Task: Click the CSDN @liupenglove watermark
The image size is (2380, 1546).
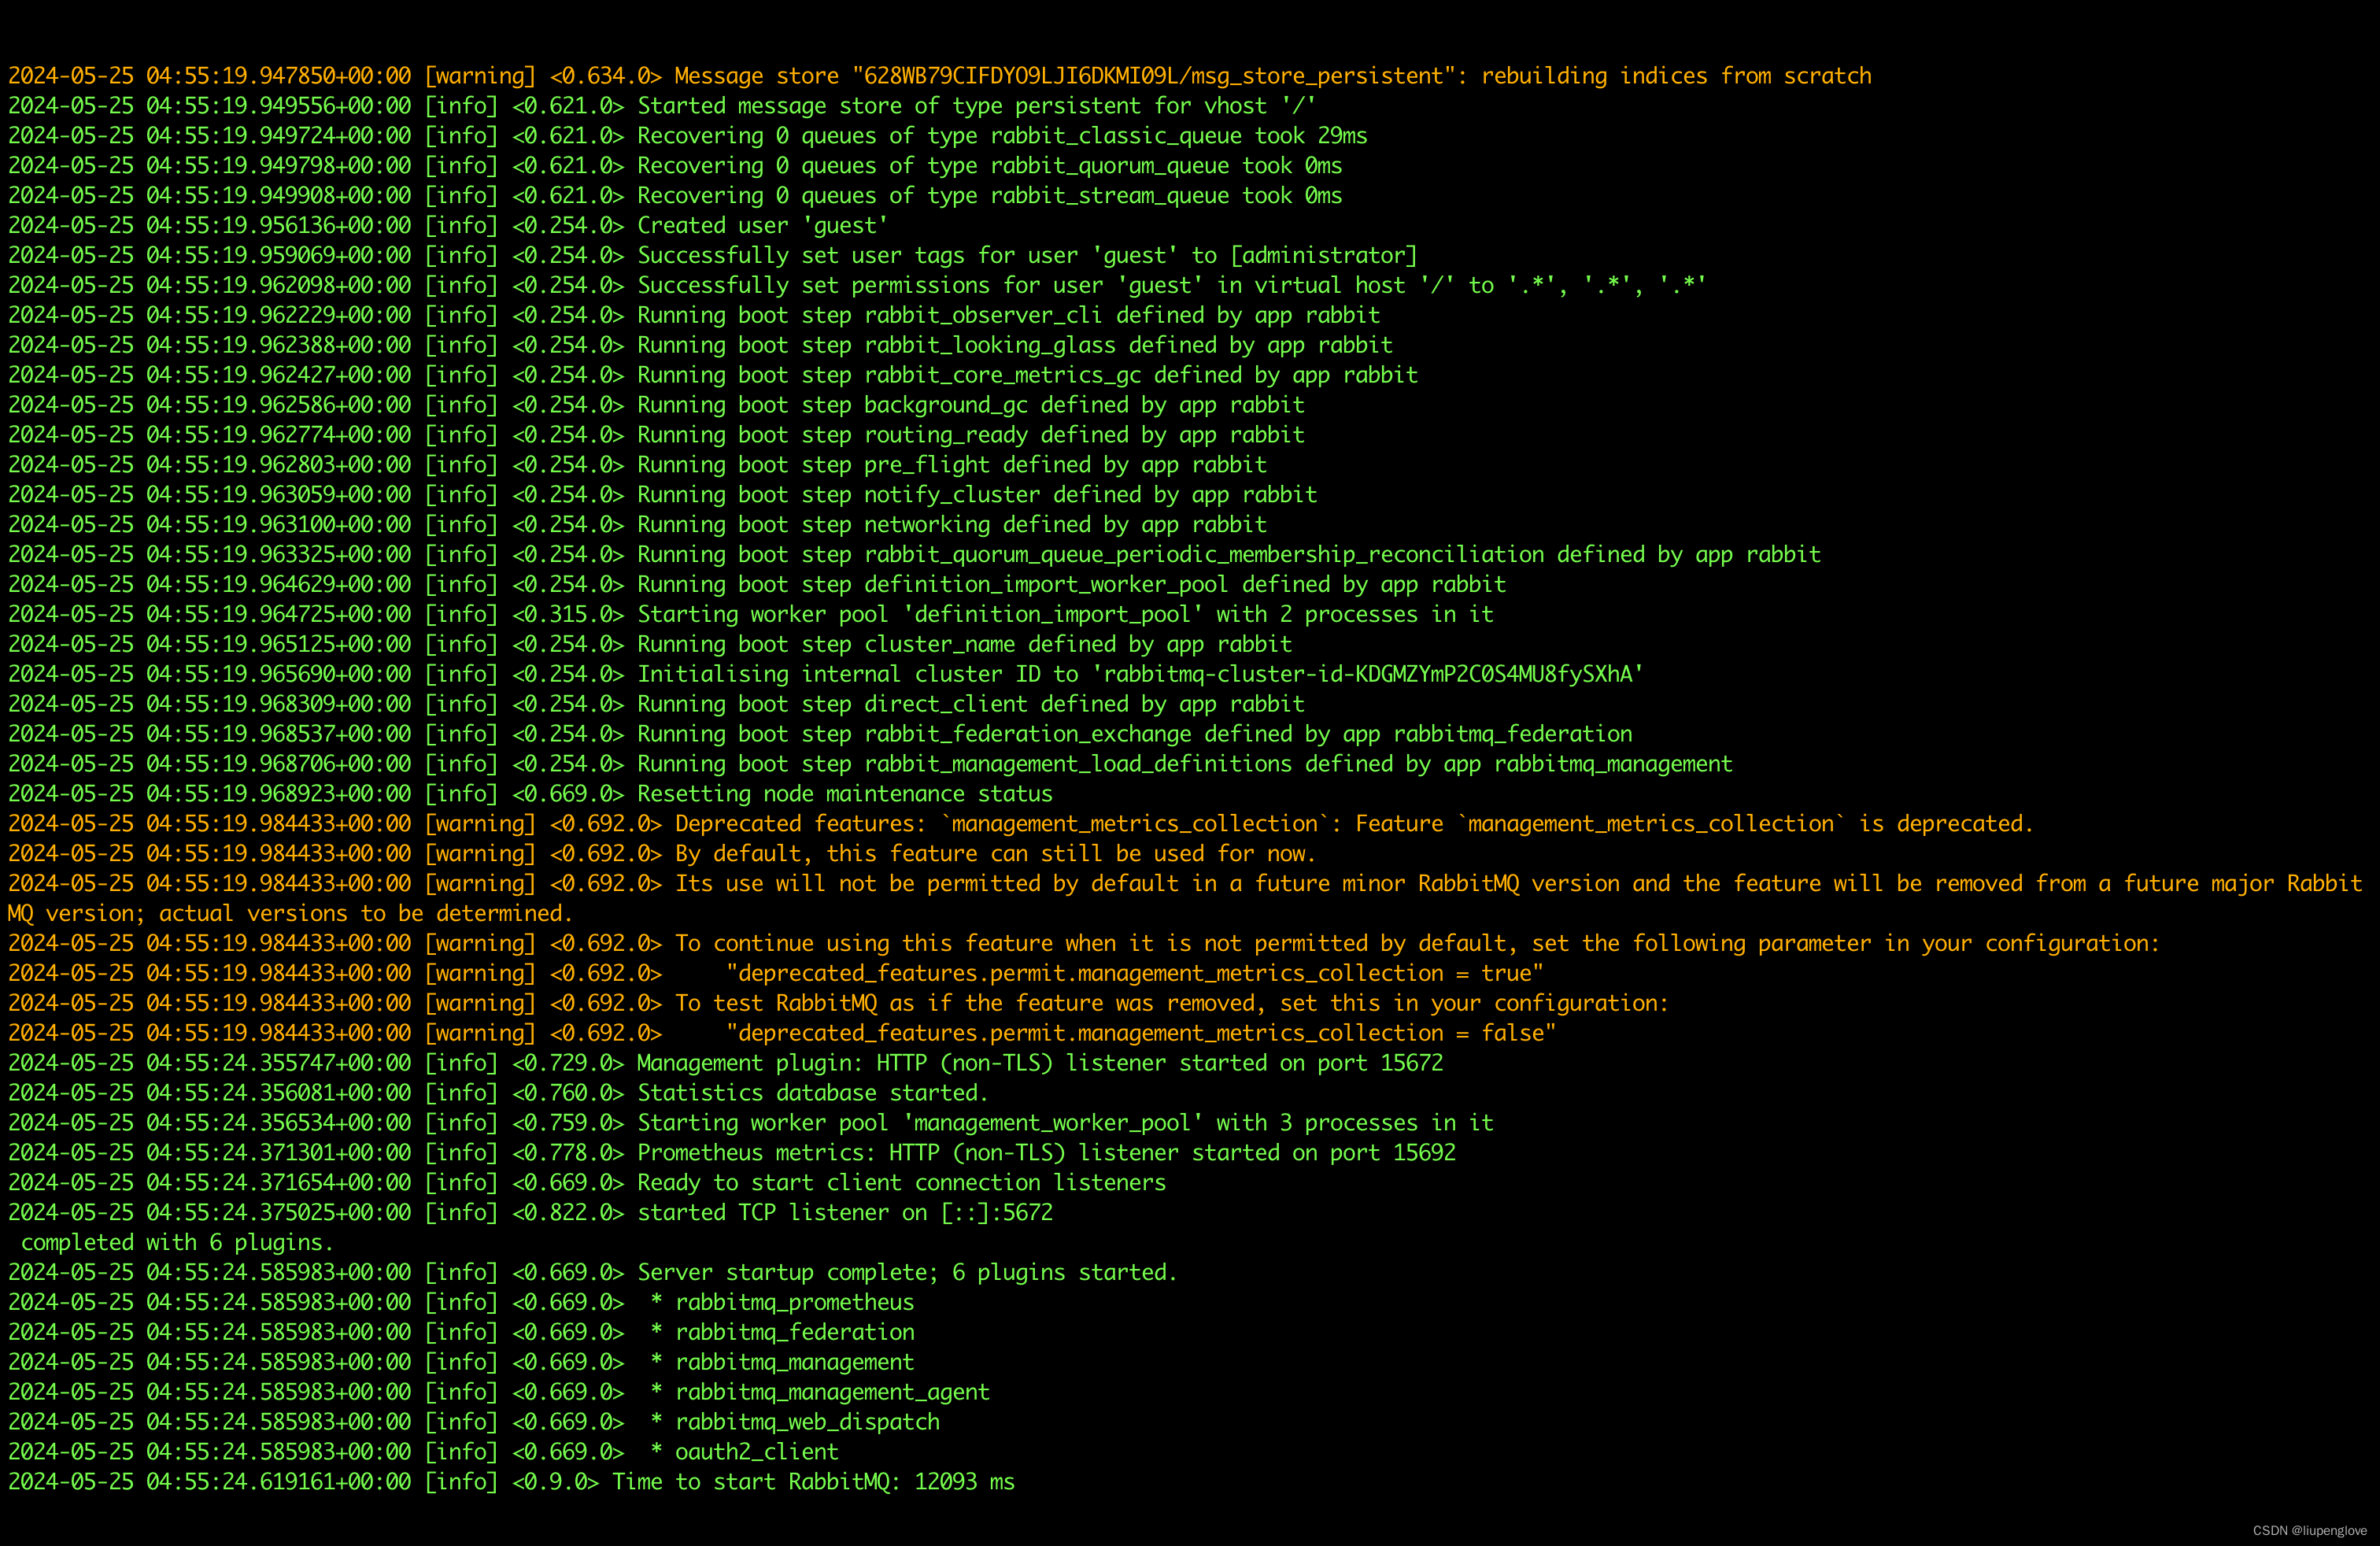Action: pyautogui.click(x=2309, y=1531)
